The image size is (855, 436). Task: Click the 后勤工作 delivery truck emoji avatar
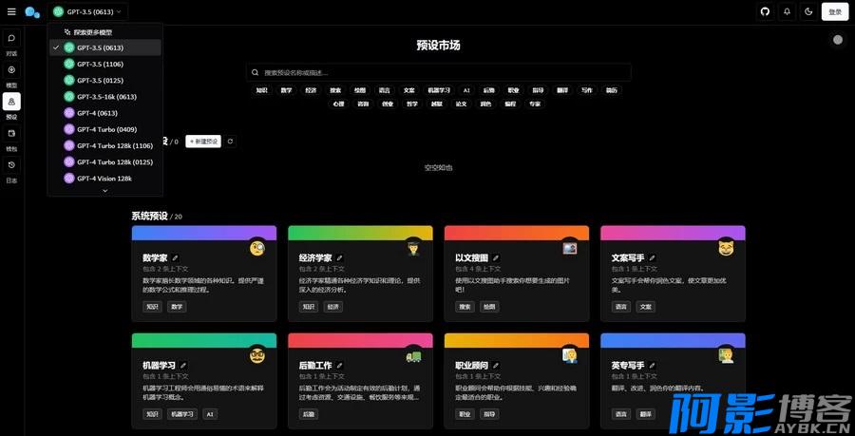413,356
